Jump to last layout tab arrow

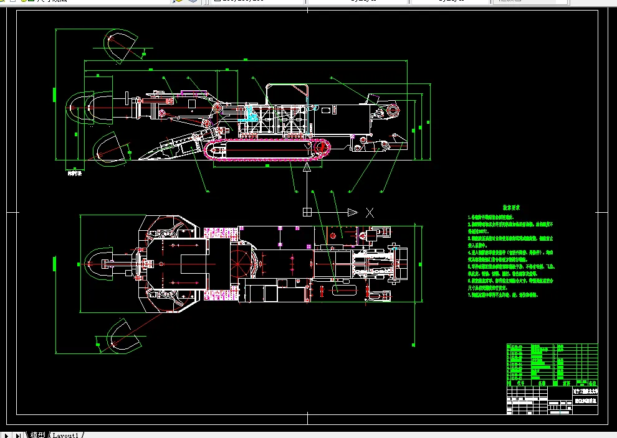17,435
